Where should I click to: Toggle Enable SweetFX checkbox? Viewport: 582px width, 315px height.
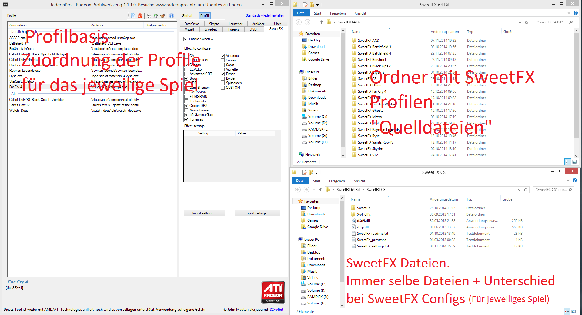[x=186, y=39]
